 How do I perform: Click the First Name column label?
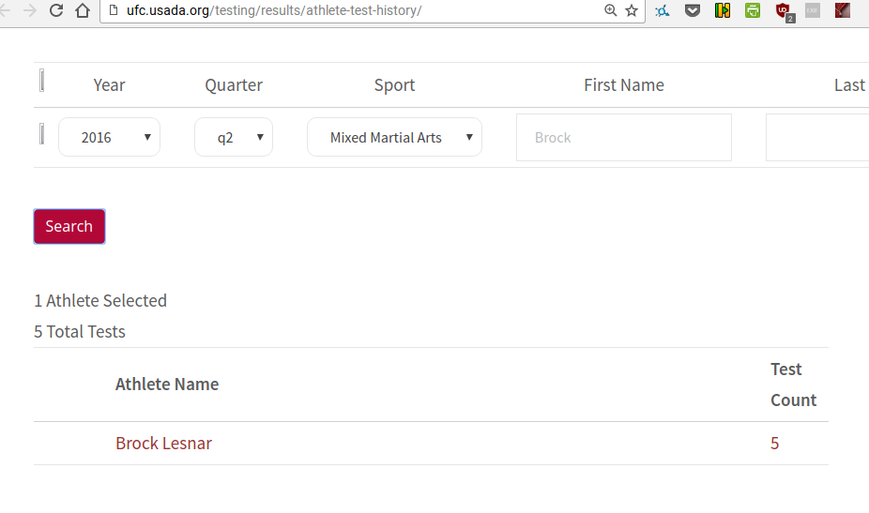pyautogui.click(x=624, y=84)
